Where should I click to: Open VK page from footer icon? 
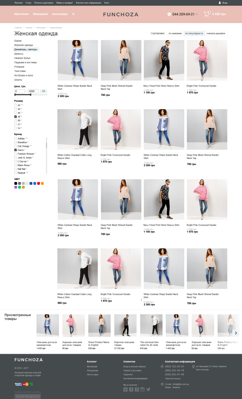(125, 389)
